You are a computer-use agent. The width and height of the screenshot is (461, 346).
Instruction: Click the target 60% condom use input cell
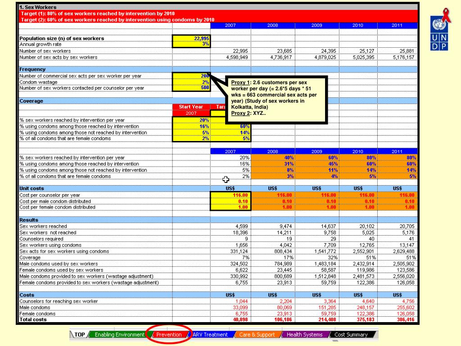(x=231, y=126)
